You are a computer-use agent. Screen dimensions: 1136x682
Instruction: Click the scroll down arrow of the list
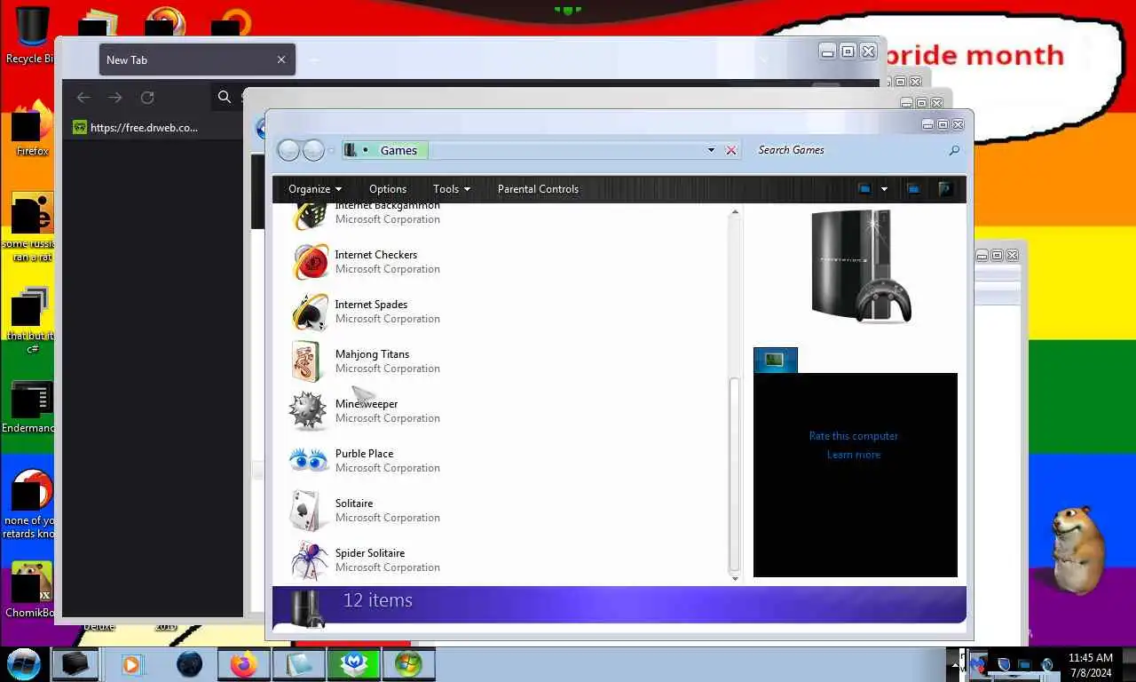click(734, 578)
